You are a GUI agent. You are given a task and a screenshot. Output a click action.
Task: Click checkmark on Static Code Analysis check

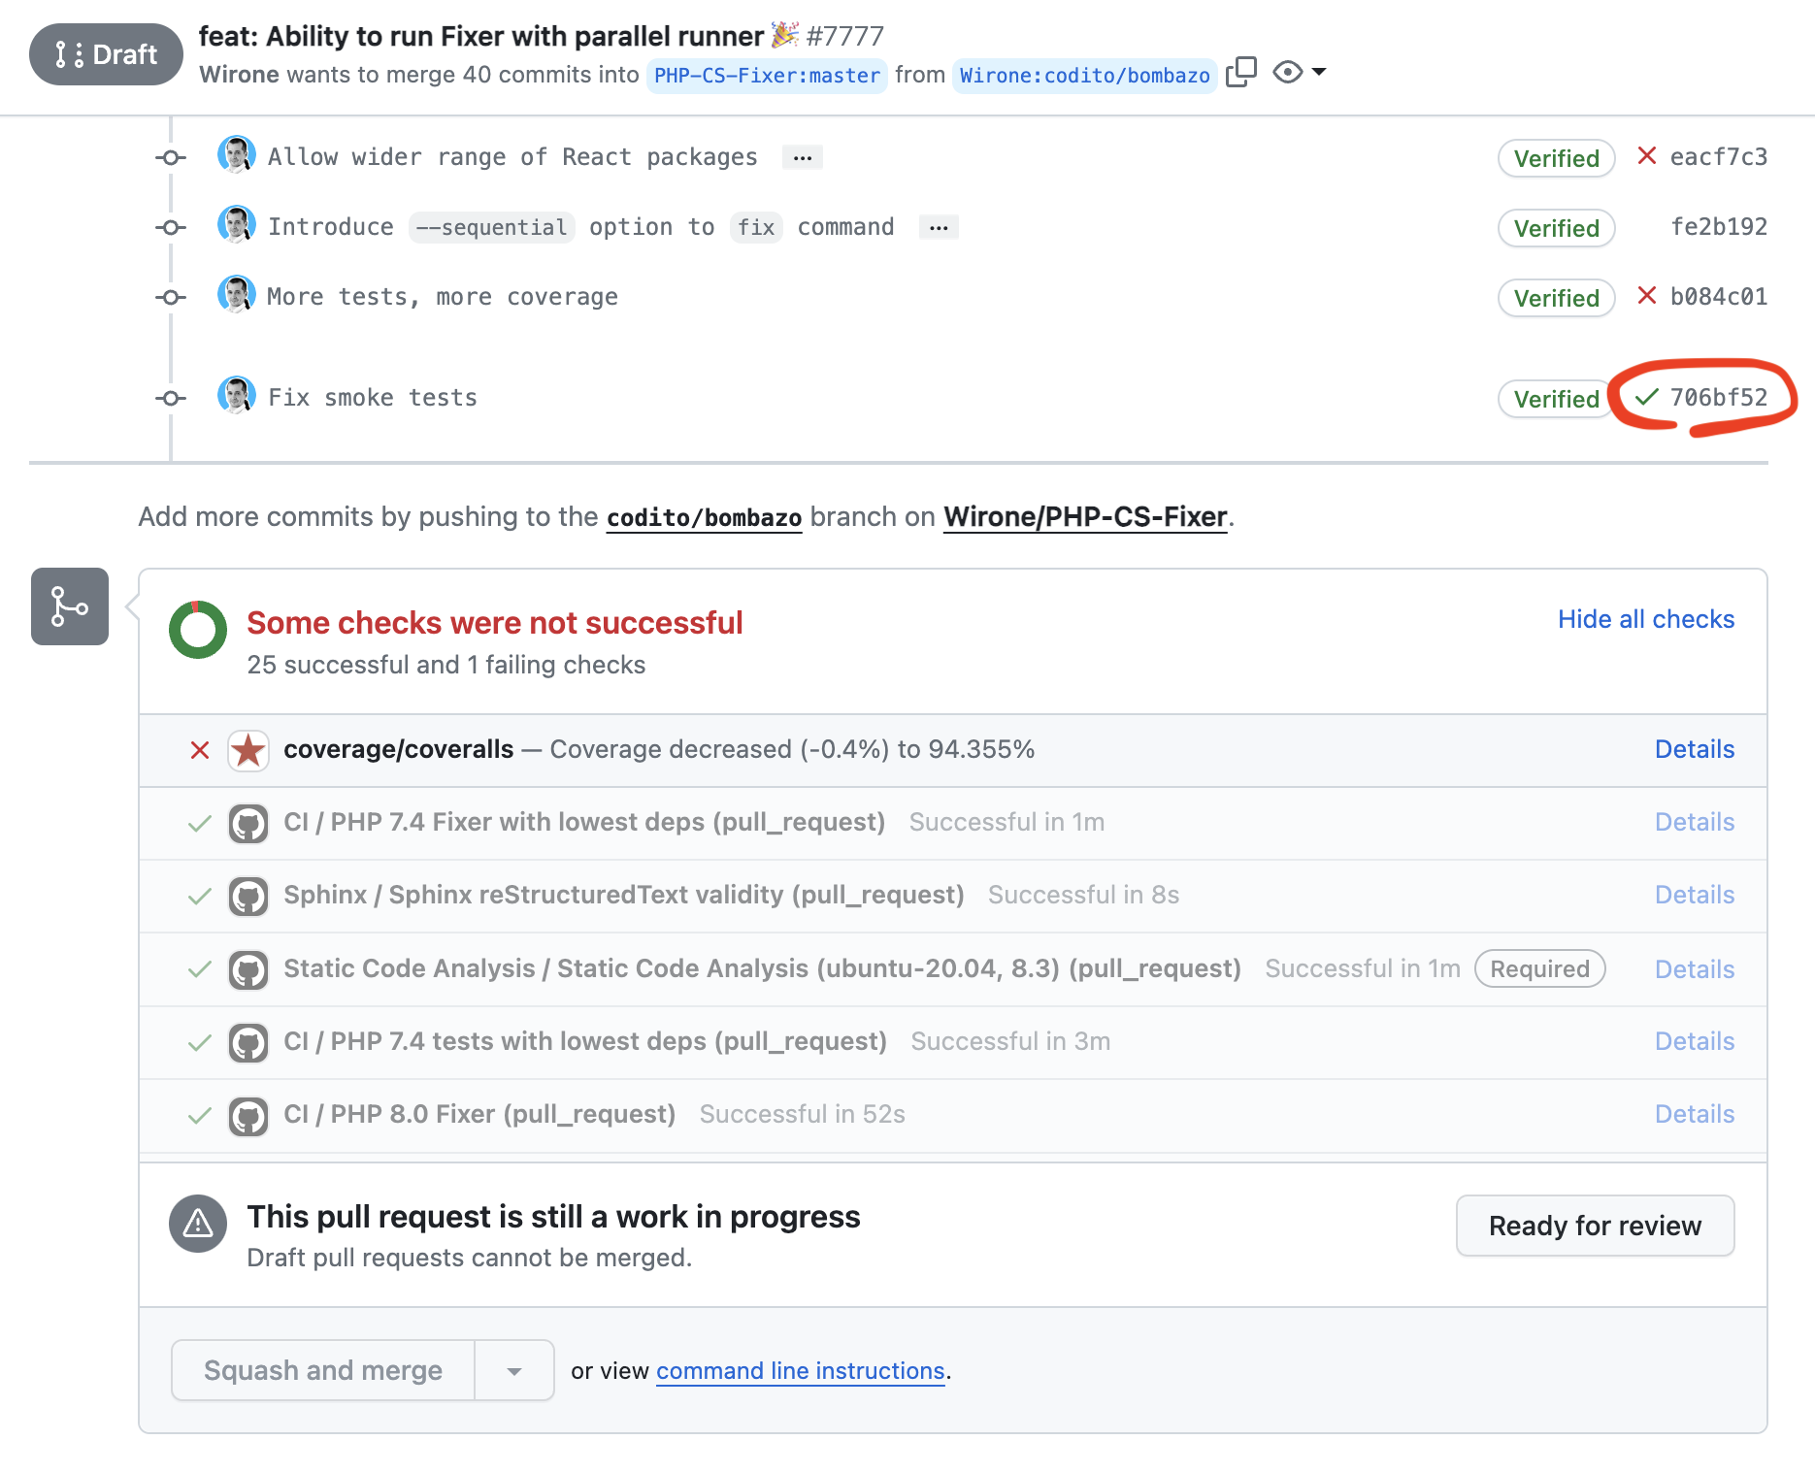(x=200, y=970)
